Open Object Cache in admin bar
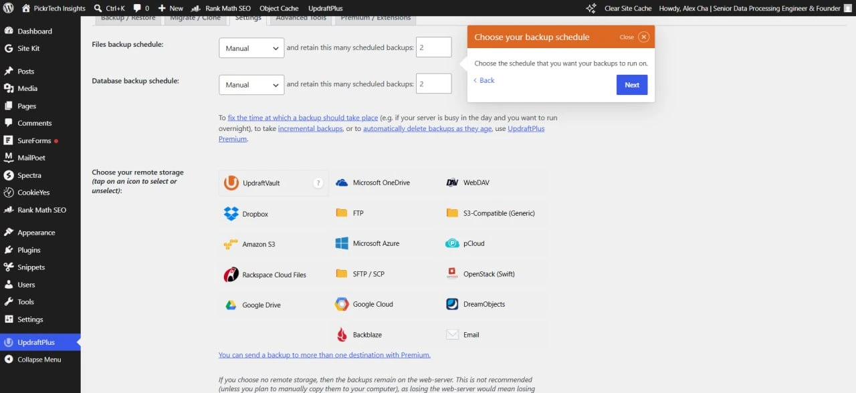The width and height of the screenshot is (856, 393). pyautogui.click(x=279, y=8)
